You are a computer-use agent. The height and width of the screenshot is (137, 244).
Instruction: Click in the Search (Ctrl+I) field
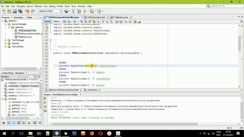pyautogui.click(x=226, y=6)
